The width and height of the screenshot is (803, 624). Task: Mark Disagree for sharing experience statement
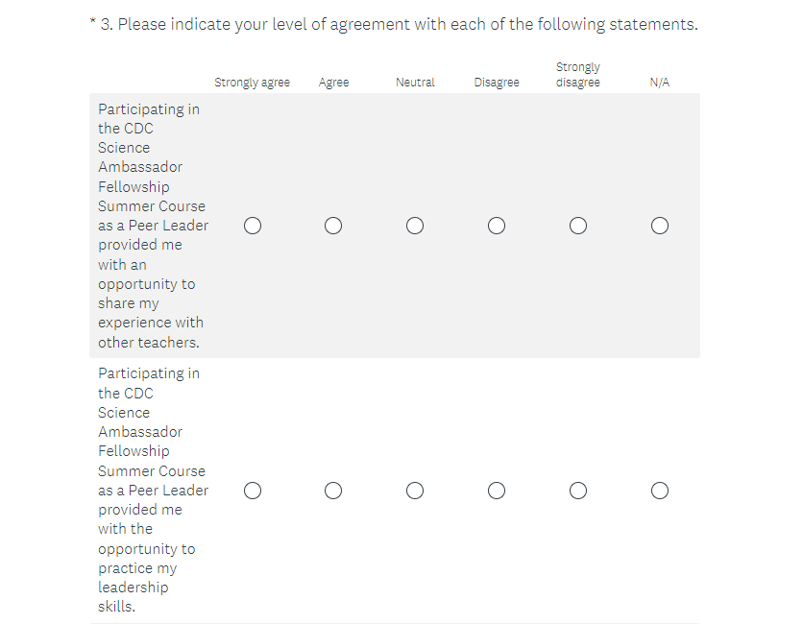tap(497, 226)
